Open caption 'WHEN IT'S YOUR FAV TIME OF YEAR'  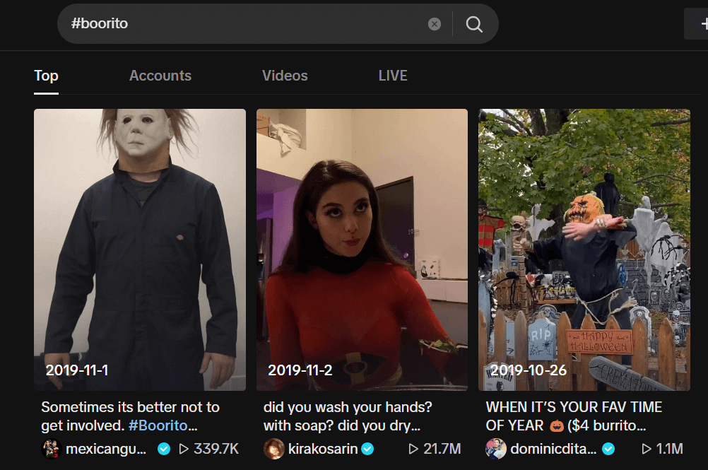pyautogui.click(x=574, y=416)
